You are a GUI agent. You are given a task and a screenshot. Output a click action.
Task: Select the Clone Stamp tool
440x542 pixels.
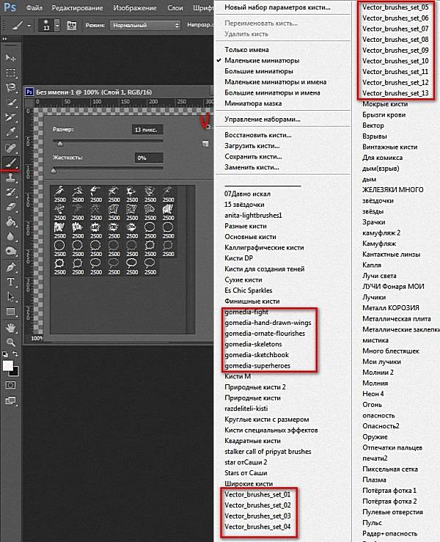[11, 177]
